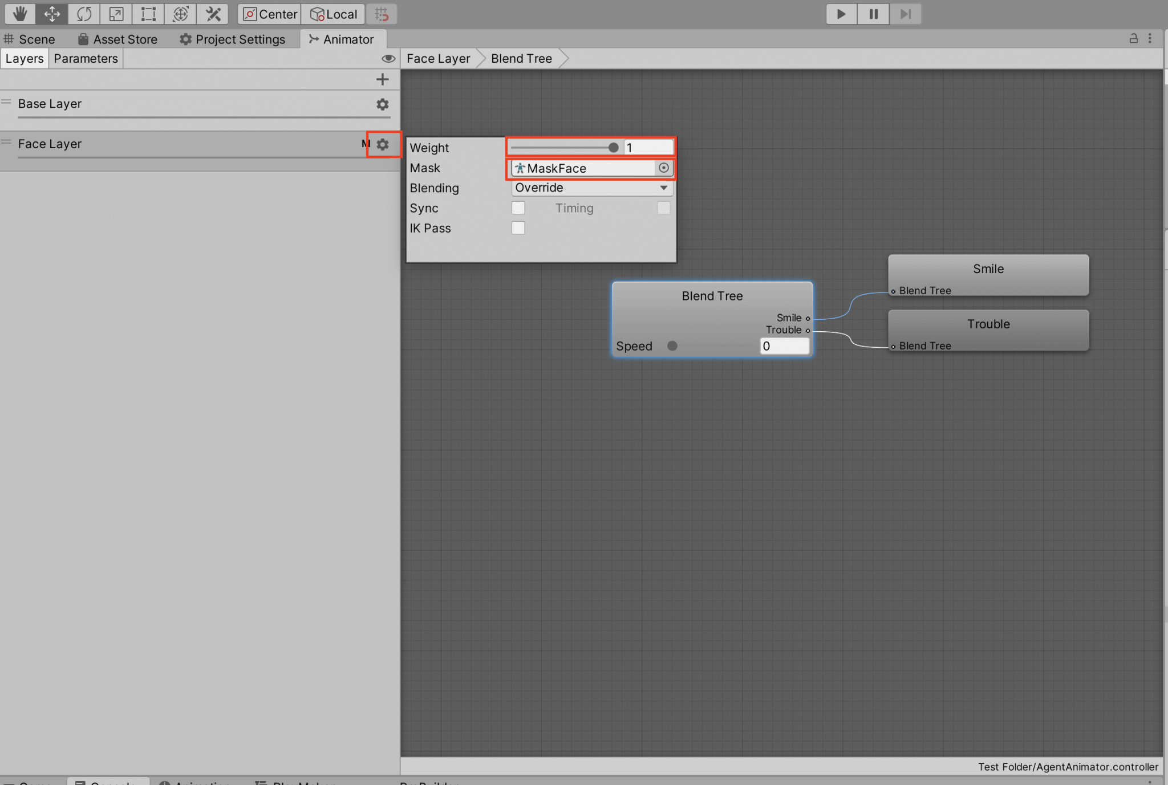The image size is (1168, 785).
Task: Open Face Layer settings via the gear icon
Action: coord(382,144)
